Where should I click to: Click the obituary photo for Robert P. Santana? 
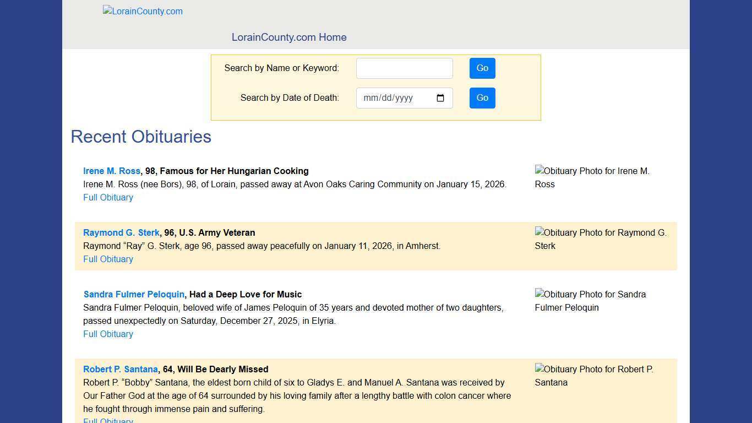pyautogui.click(x=593, y=376)
